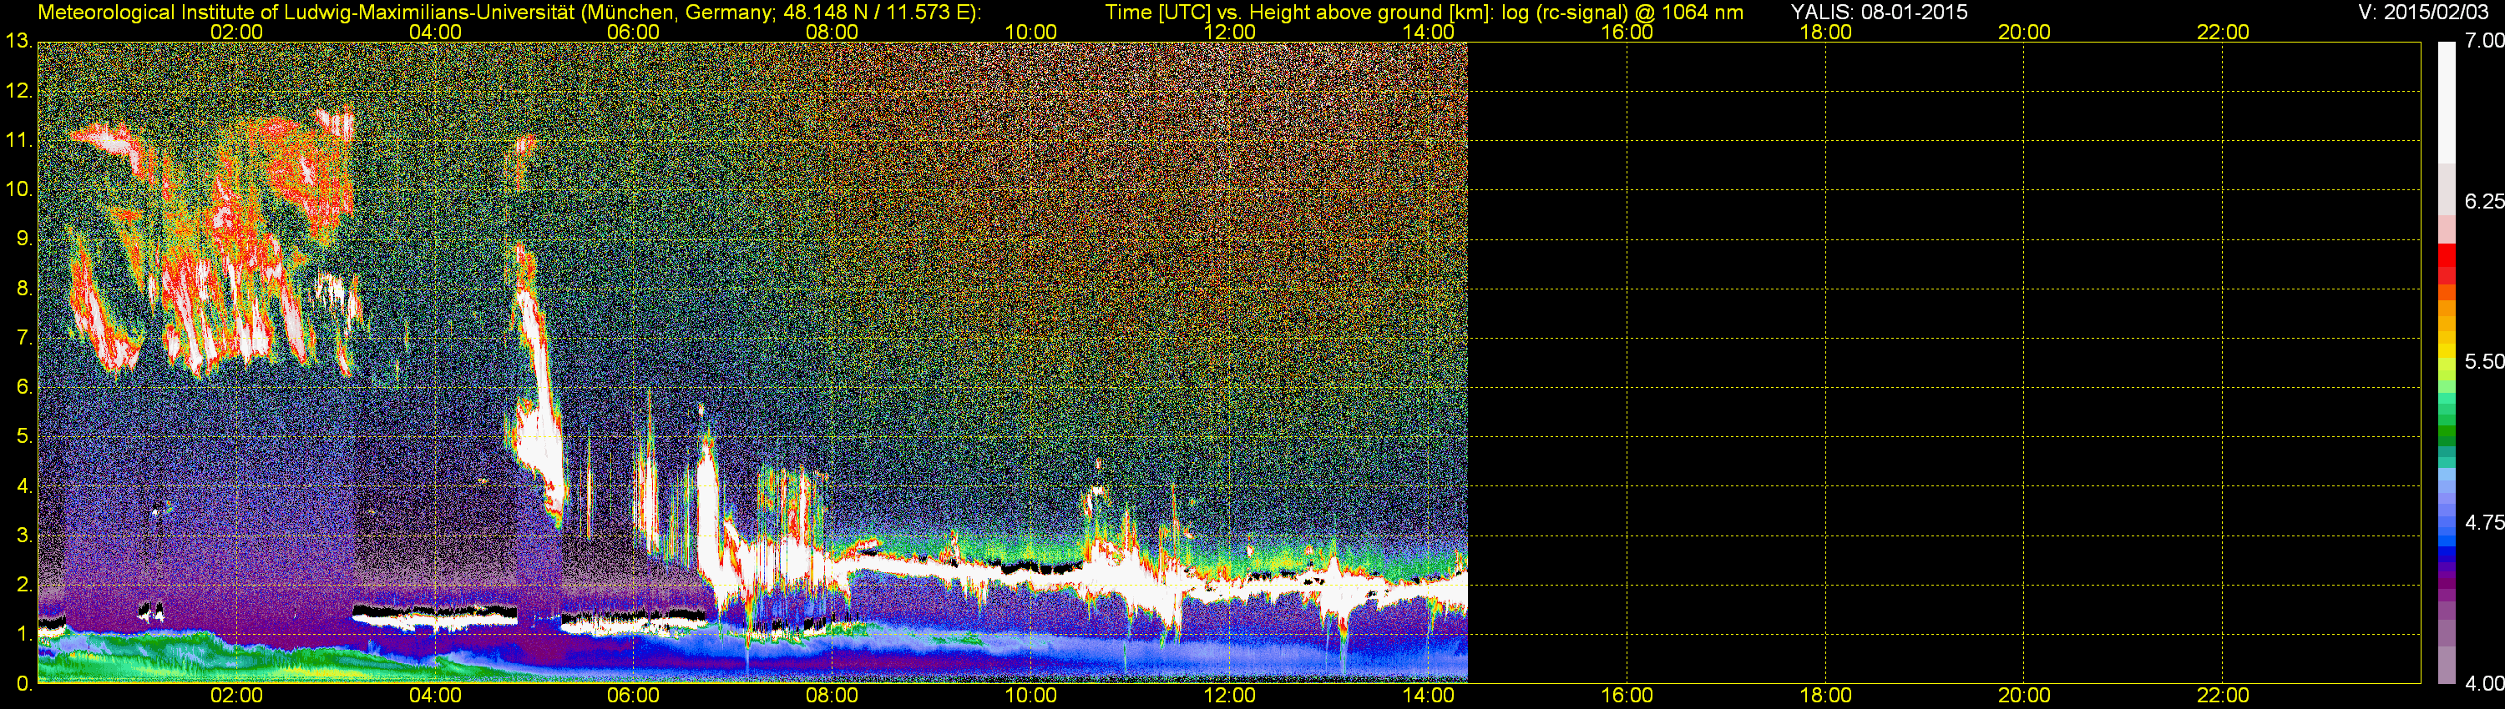This screenshot has width=2505, height=709.
Task: Select the 04:00 label on the top time axis
Action: pos(435,32)
